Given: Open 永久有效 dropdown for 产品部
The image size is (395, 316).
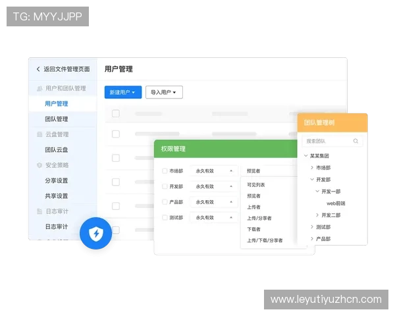Looking at the screenshot, I should [x=214, y=202].
